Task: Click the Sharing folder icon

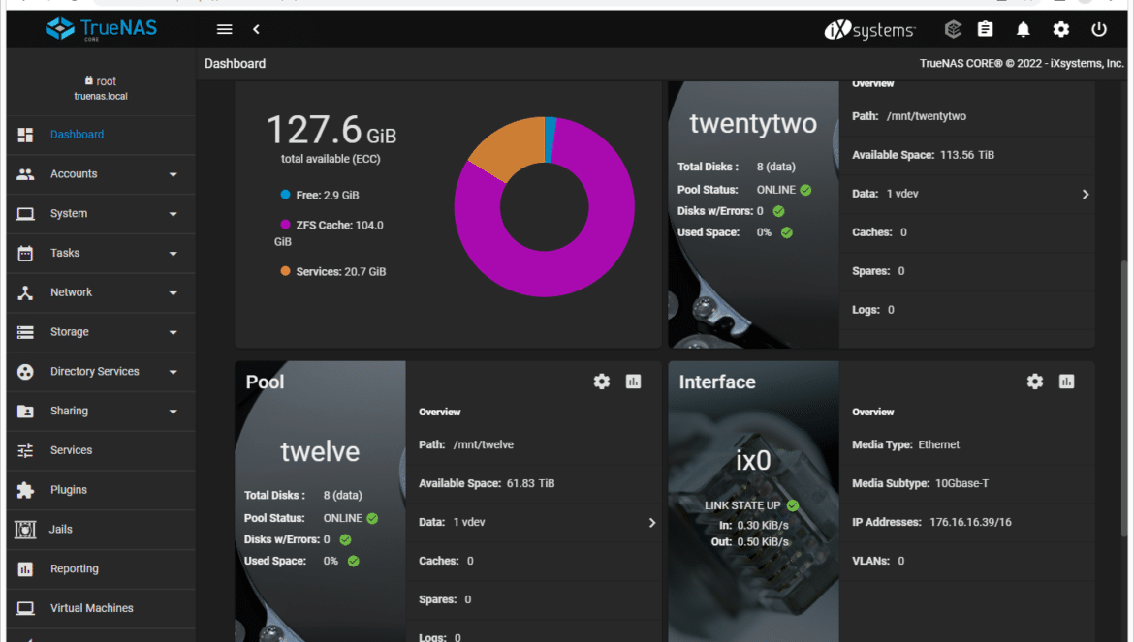Action: point(25,411)
